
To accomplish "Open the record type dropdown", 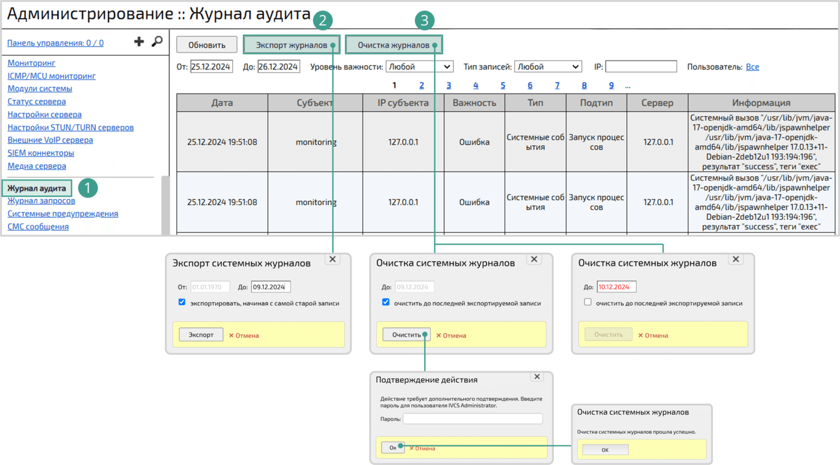I will tap(547, 67).
